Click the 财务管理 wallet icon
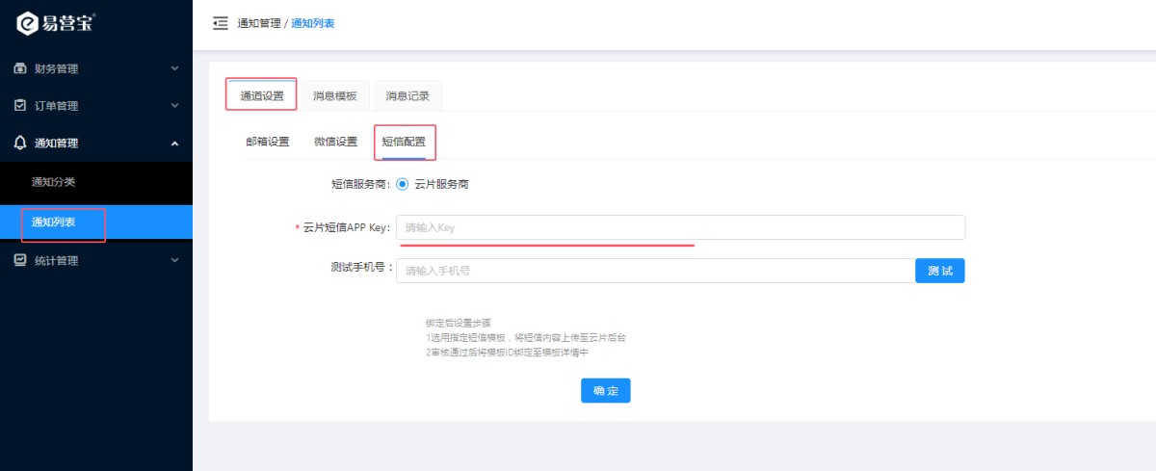The width and height of the screenshot is (1156, 471). [20, 69]
